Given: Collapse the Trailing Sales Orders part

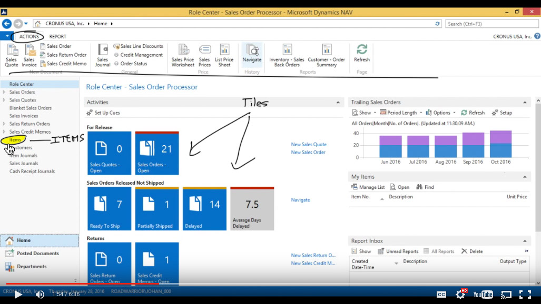Looking at the screenshot, I should point(525,103).
